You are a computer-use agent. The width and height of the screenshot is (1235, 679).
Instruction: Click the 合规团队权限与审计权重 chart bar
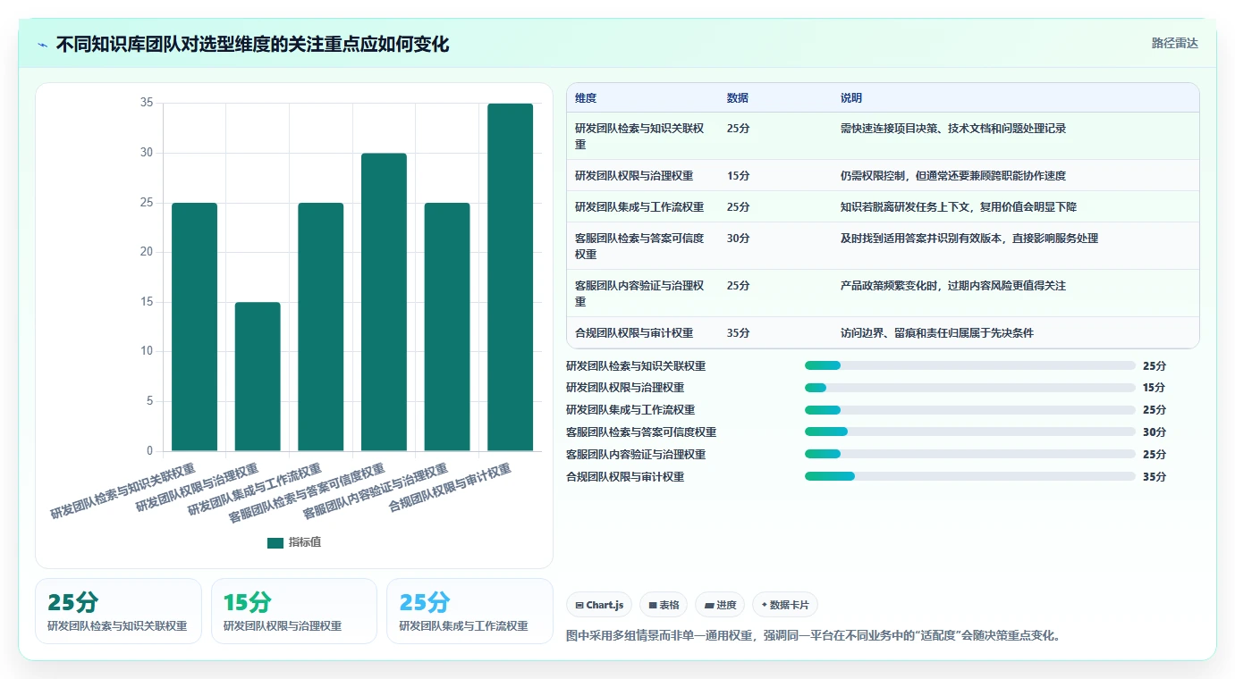coord(511,277)
